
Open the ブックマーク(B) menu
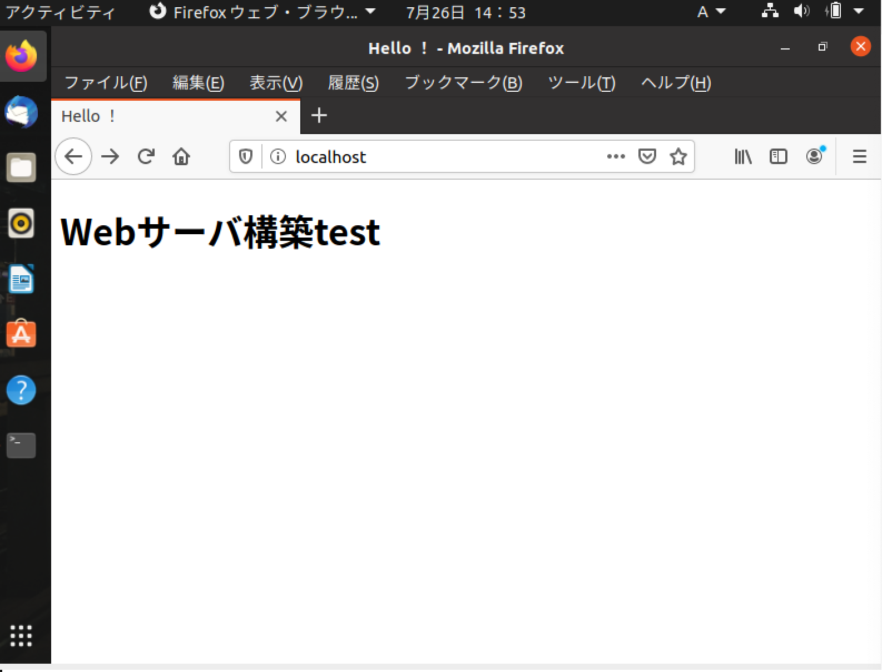pyautogui.click(x=463, y=83)
